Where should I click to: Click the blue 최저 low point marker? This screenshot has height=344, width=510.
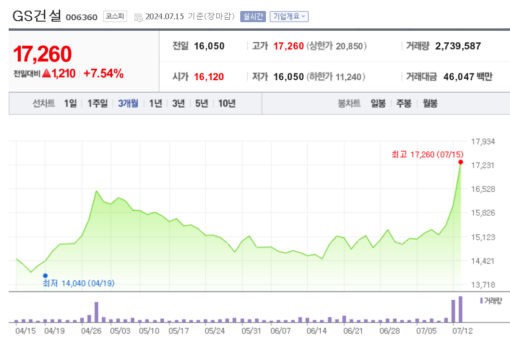(x=45, y=276)
